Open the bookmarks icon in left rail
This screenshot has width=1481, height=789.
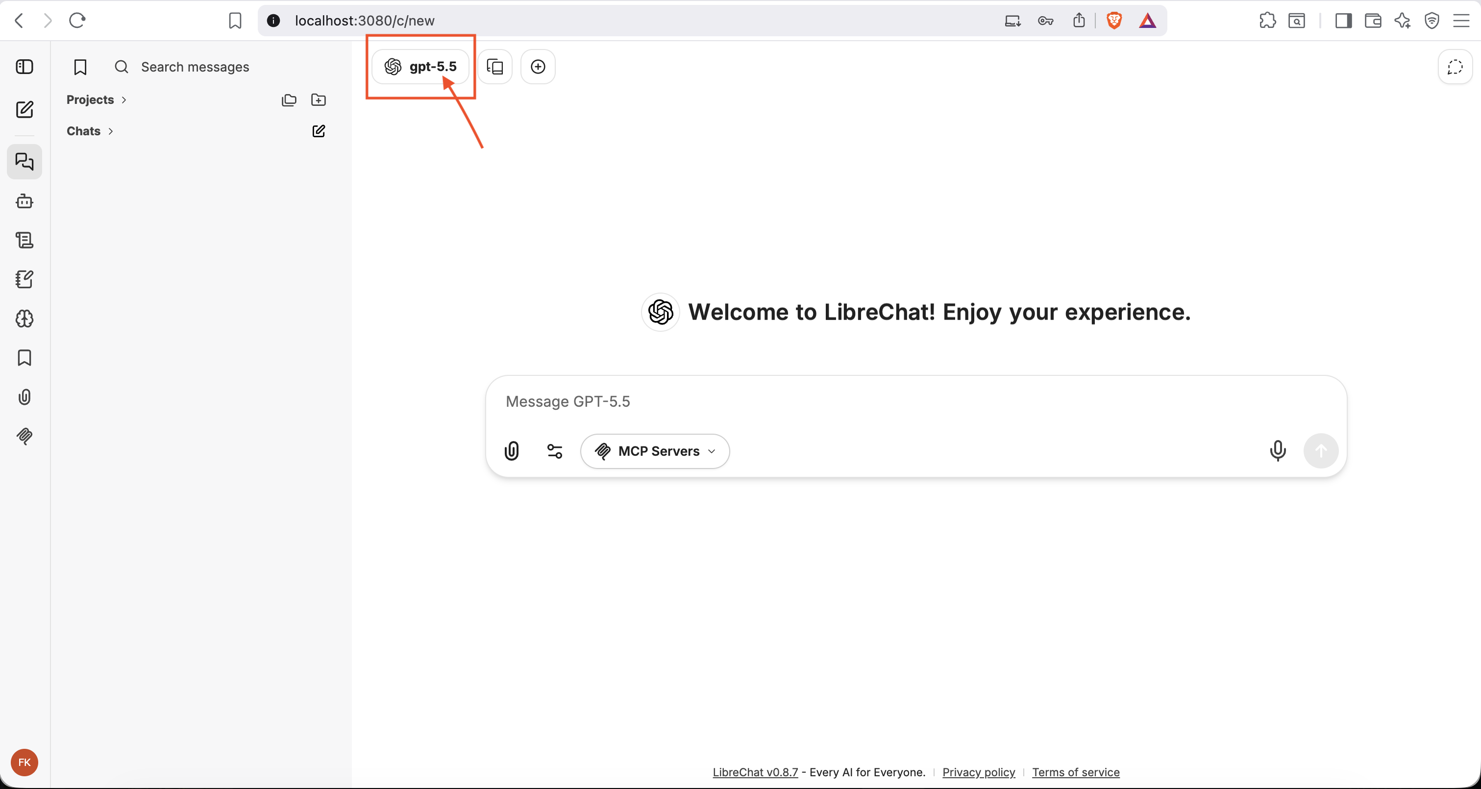pyautogui.click(x=24, y=358)
